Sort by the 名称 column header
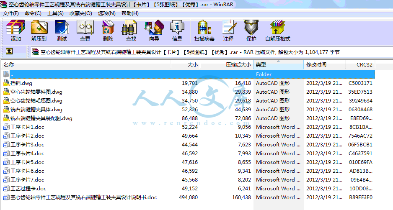The height and width of the screenshot is (210, 393). [x=86, y=64]
